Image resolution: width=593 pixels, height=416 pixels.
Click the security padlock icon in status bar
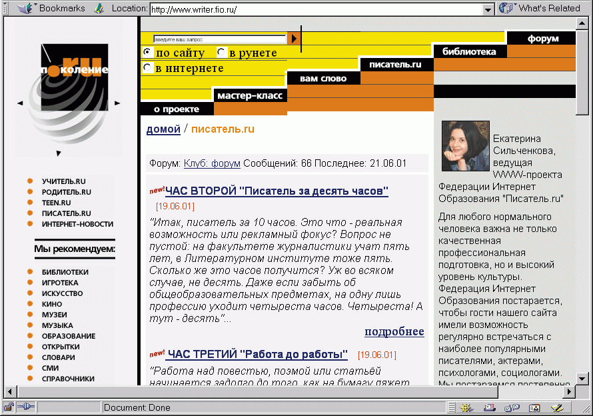9,407
